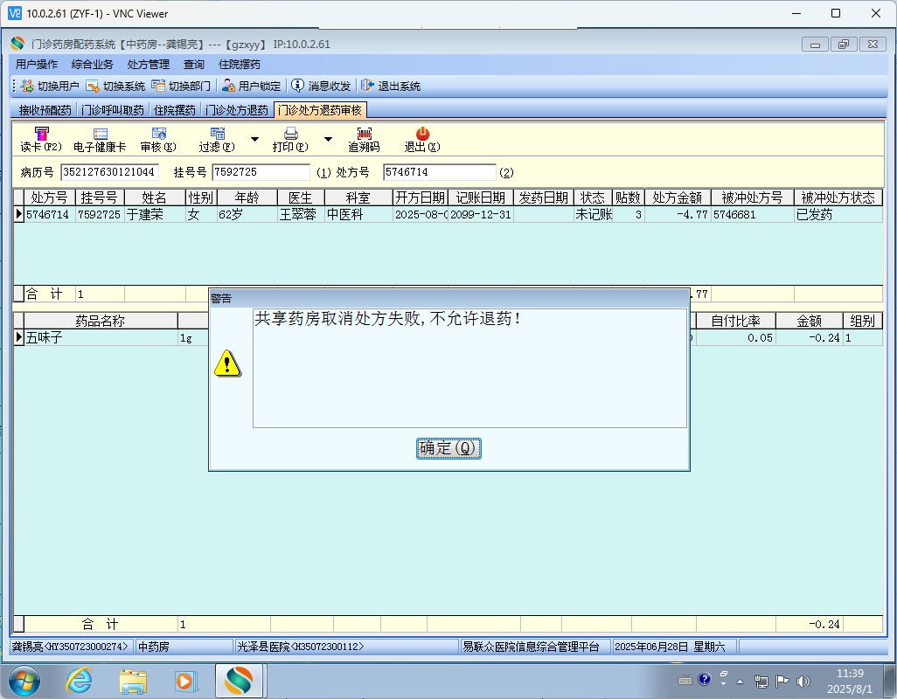Click 退出系统 exit system toolbar item

(x=391, y=86)
